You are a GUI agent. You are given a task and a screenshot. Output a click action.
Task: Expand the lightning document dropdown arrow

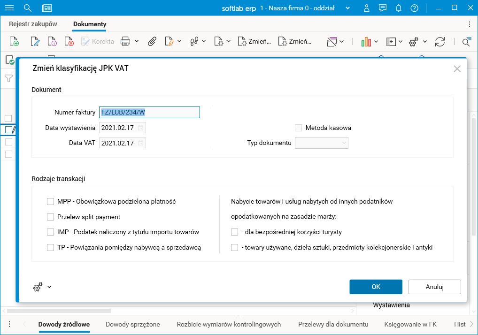pyautogui.click(x=179, y=41)
